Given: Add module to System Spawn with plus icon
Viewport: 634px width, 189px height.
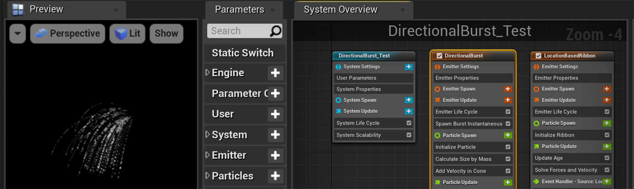Looking at the screenshot, I should (408, 100).
